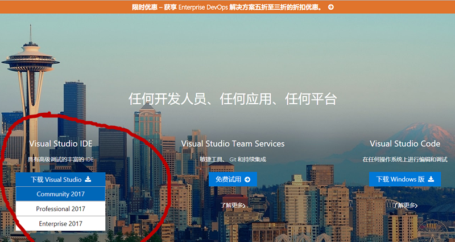Screen dimensions: 455x242
Task: Click the 敏捷工具、Git 和持续集成 description
Action: coord(233,159)
